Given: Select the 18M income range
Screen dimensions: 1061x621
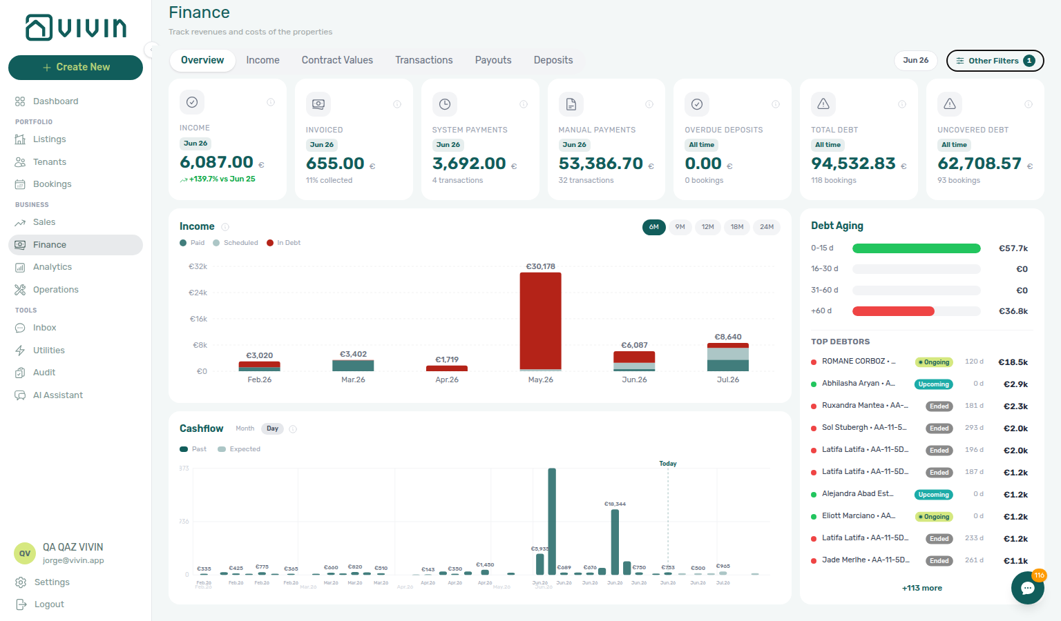Looking at the screenshot, I should click(x=737, y=227).
